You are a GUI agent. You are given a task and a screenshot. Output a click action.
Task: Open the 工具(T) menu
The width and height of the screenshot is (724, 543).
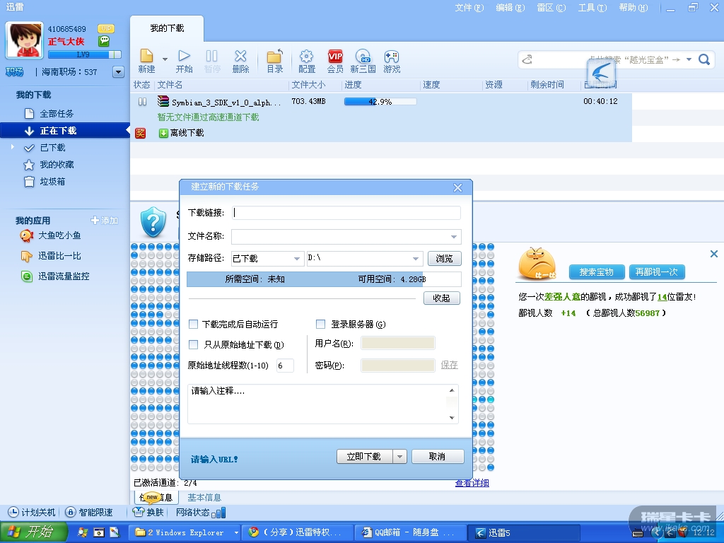click(x=592, y=7)
